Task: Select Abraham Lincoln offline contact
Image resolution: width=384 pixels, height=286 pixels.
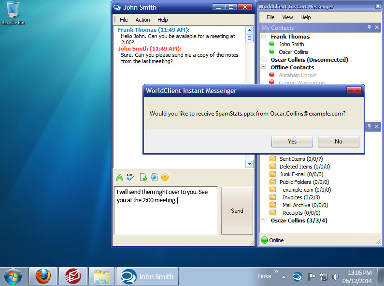Action: click(x=298, y=75)
